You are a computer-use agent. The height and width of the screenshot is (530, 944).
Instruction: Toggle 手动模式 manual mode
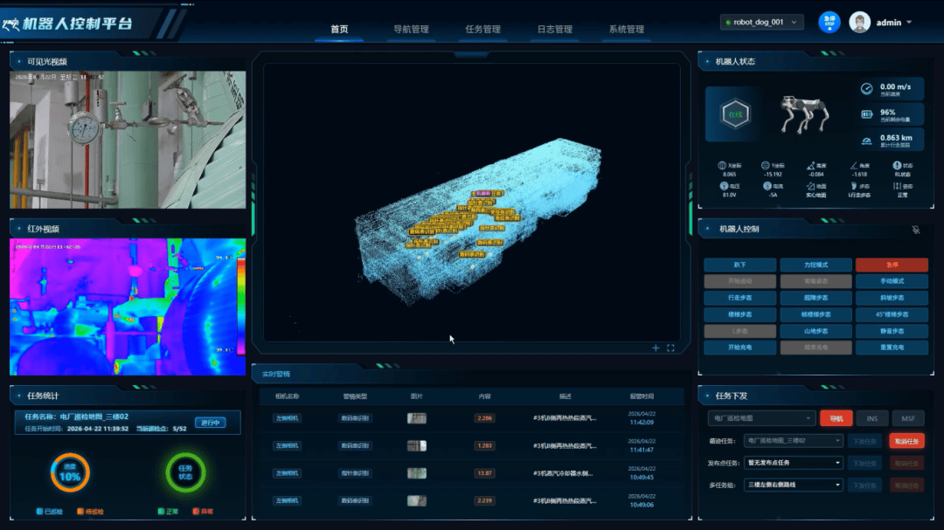pos(892,281)
